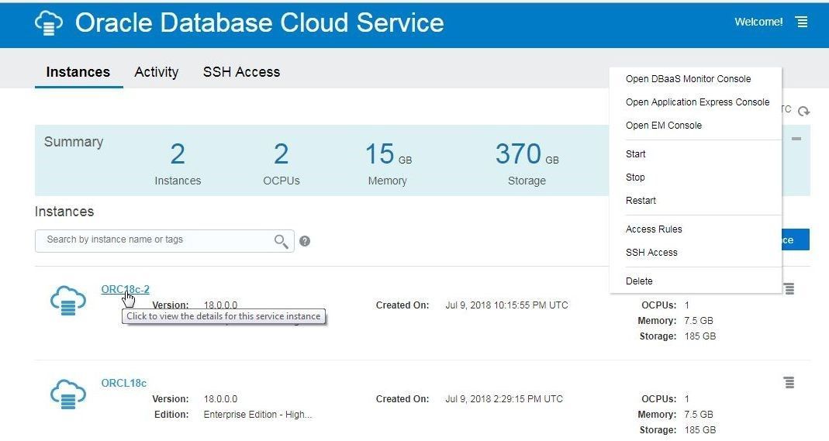829x441 pixels.
Task: Click the ORCL18c instance cloud icon
Action: pos(67,394)
